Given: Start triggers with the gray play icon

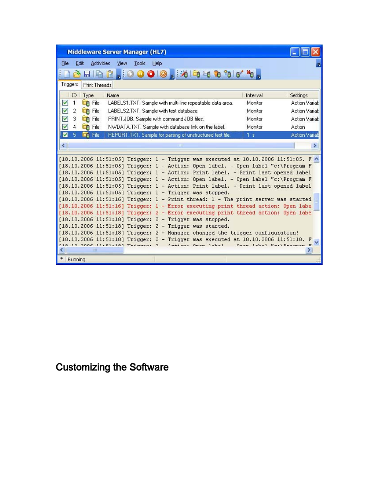Looking at the screenshot, I should click(x=130, y=74).
